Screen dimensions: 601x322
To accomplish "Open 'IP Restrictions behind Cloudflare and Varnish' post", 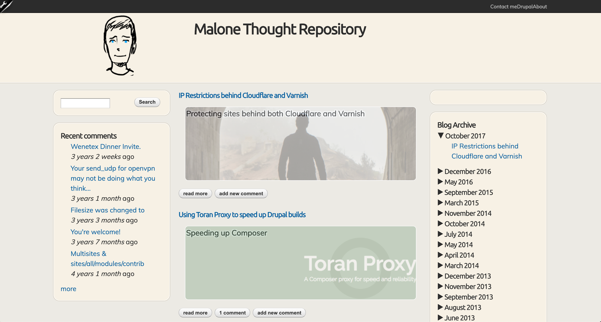I will [x=243, y=95].
